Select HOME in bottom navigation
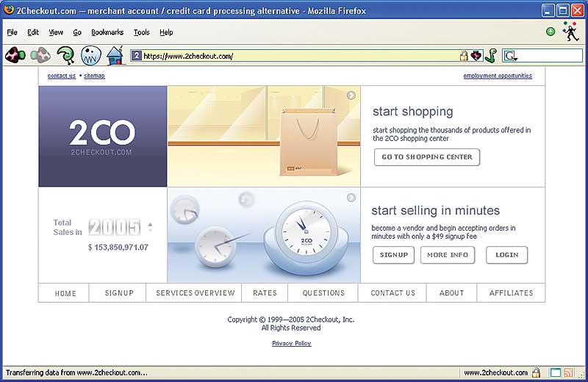 click(65, 293)
